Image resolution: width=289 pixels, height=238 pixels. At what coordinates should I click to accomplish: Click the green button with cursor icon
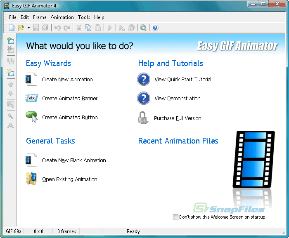click(32, 117)
